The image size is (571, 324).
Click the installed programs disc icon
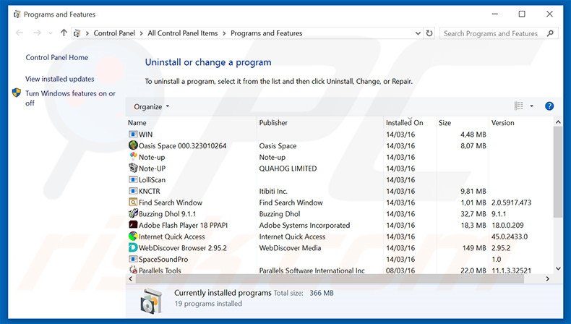pyautogui.click(x=151, y=301)
